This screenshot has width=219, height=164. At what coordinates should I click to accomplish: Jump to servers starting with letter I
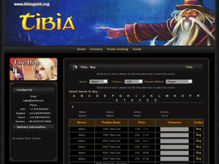136,96
